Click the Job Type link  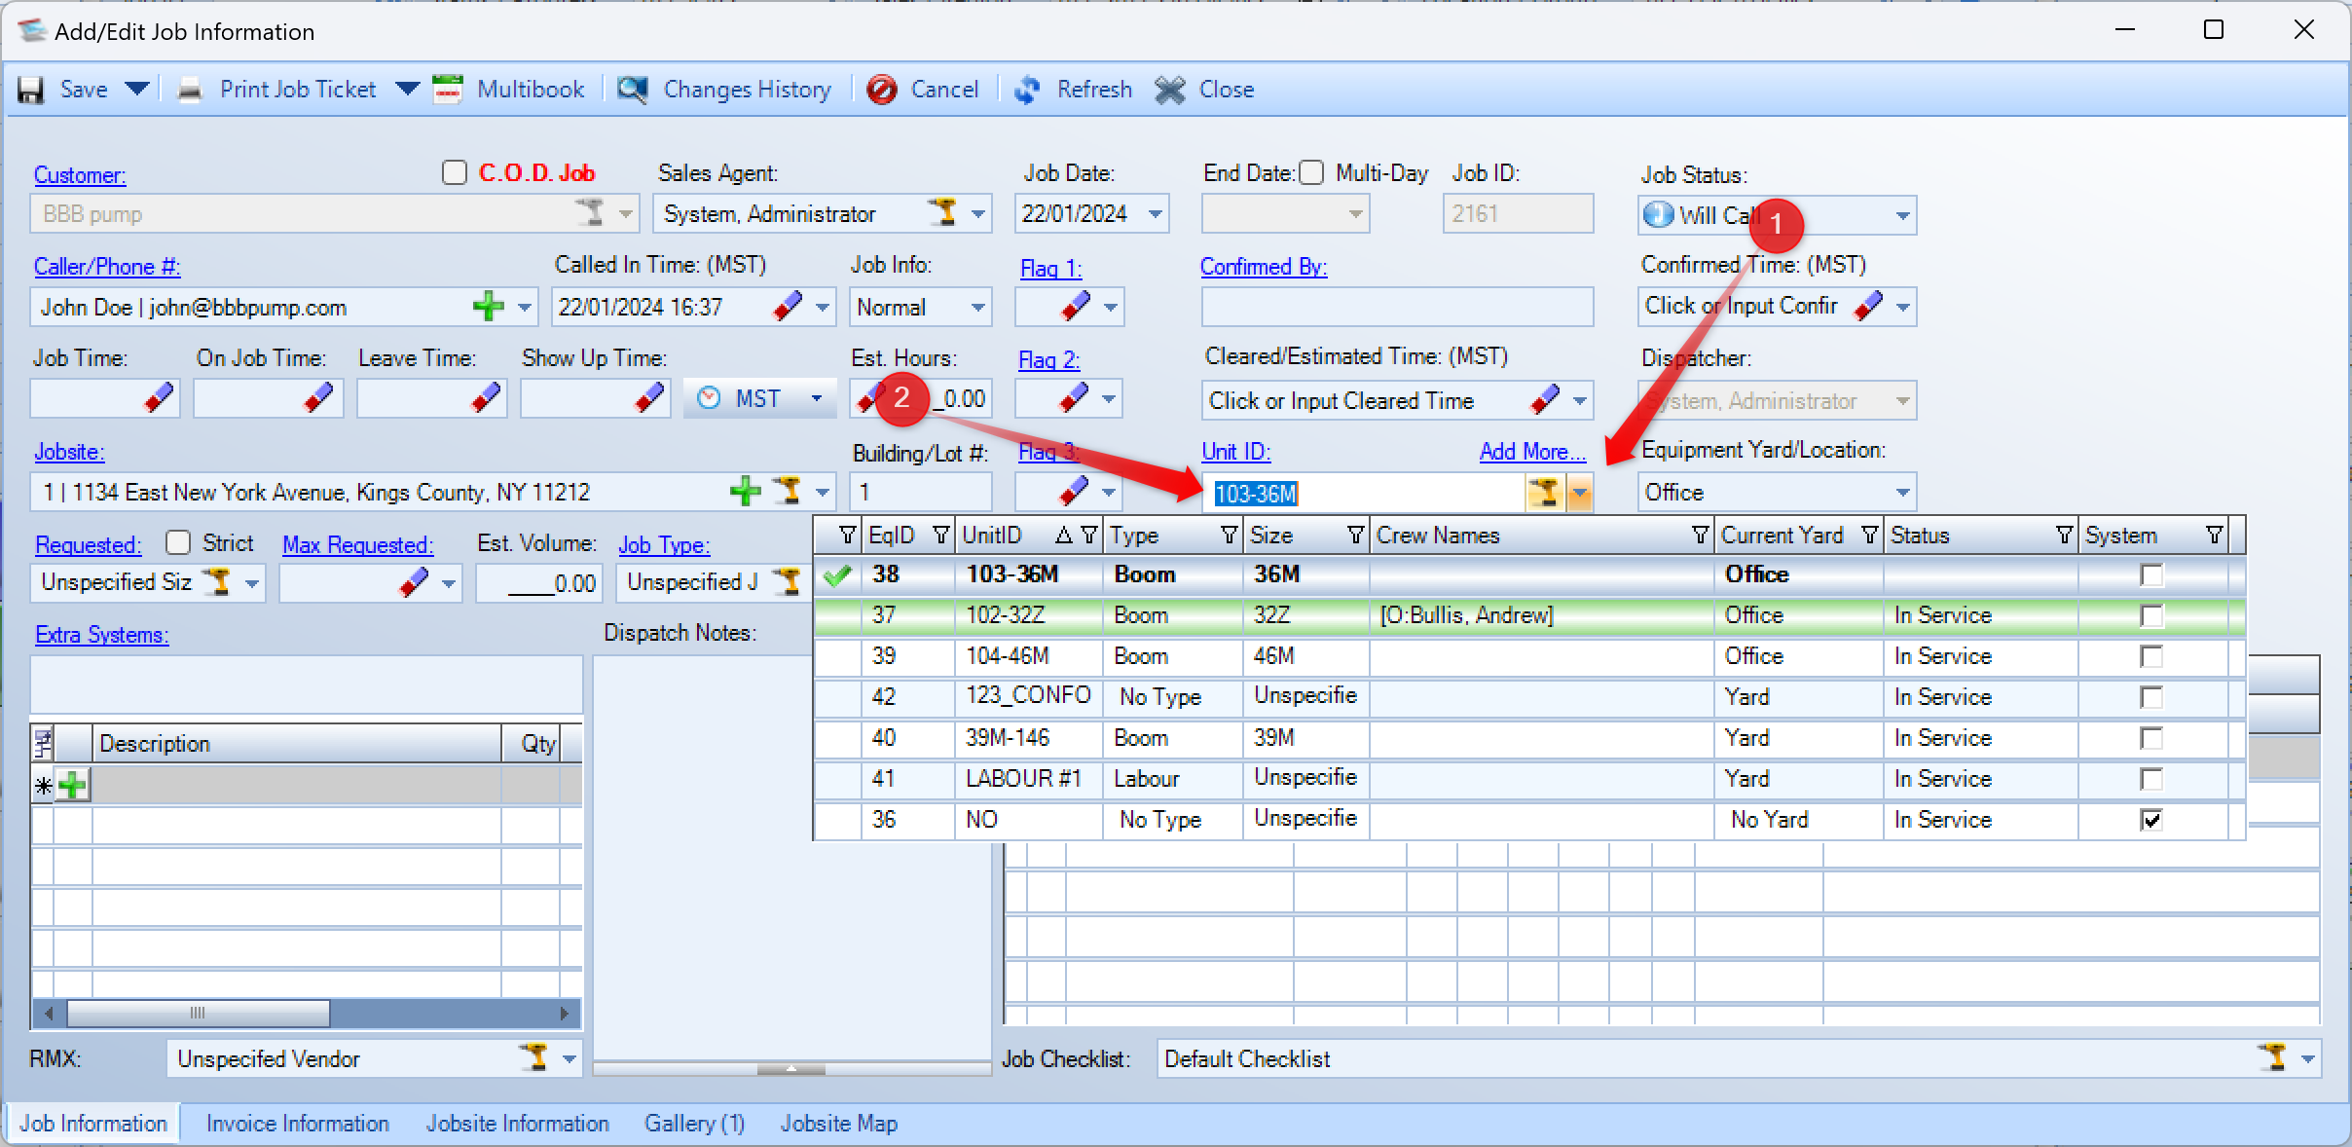664,545
